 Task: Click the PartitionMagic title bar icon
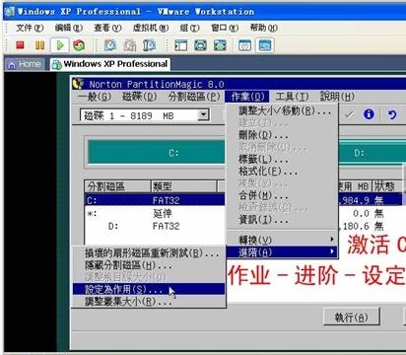pyautogui.click(x=78, y=84)
